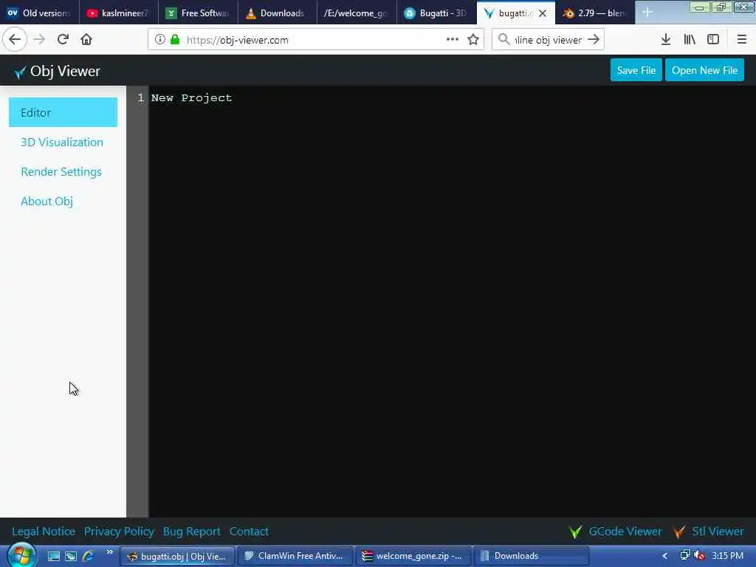Open the Privacy Policy link
The image size is (756, 567).
[x=119, y=532]
